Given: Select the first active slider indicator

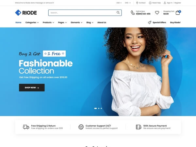Looking at the screenshot, I should tap(95, 108).
